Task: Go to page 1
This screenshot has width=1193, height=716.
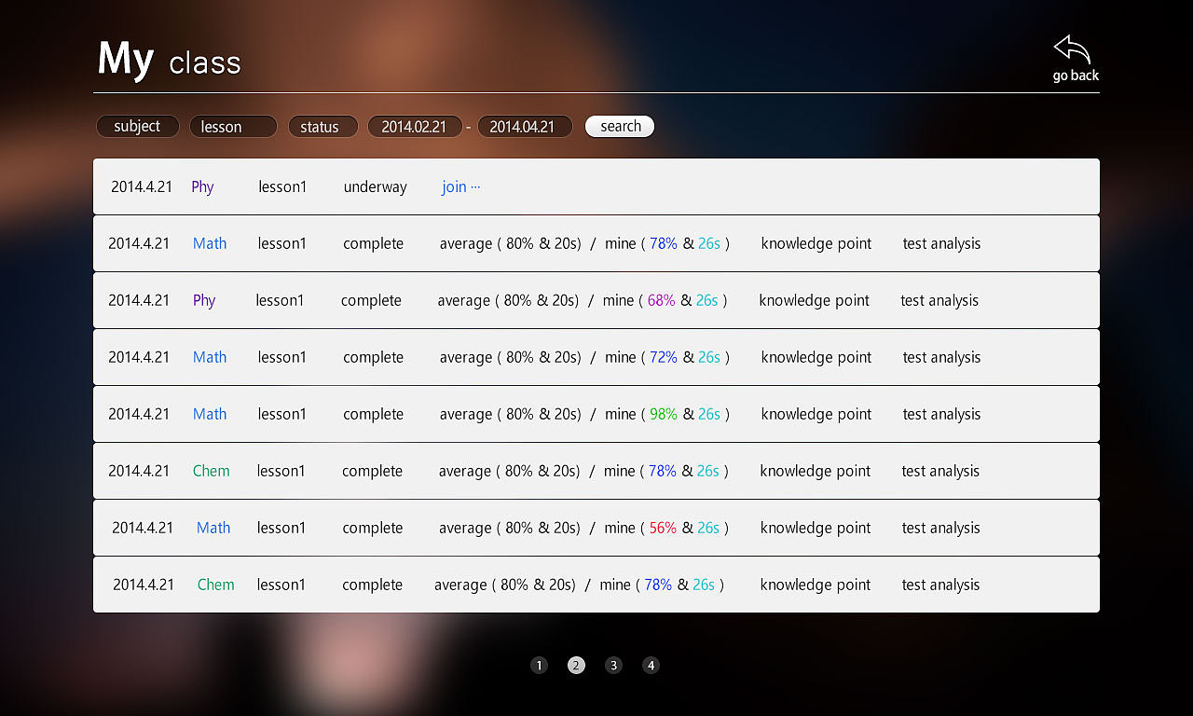Action: pos(539,665)
